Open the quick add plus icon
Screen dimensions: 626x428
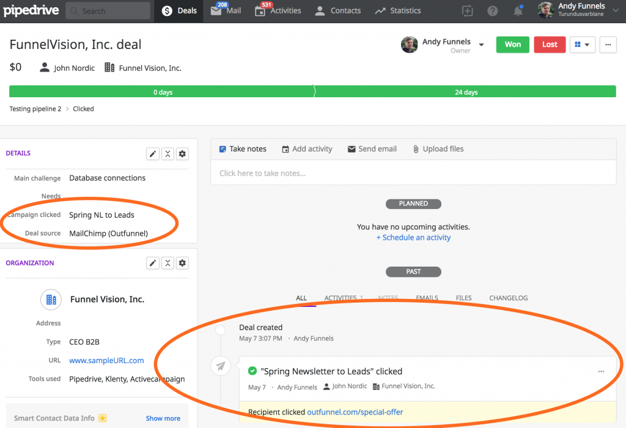click(x=467, y=11)
